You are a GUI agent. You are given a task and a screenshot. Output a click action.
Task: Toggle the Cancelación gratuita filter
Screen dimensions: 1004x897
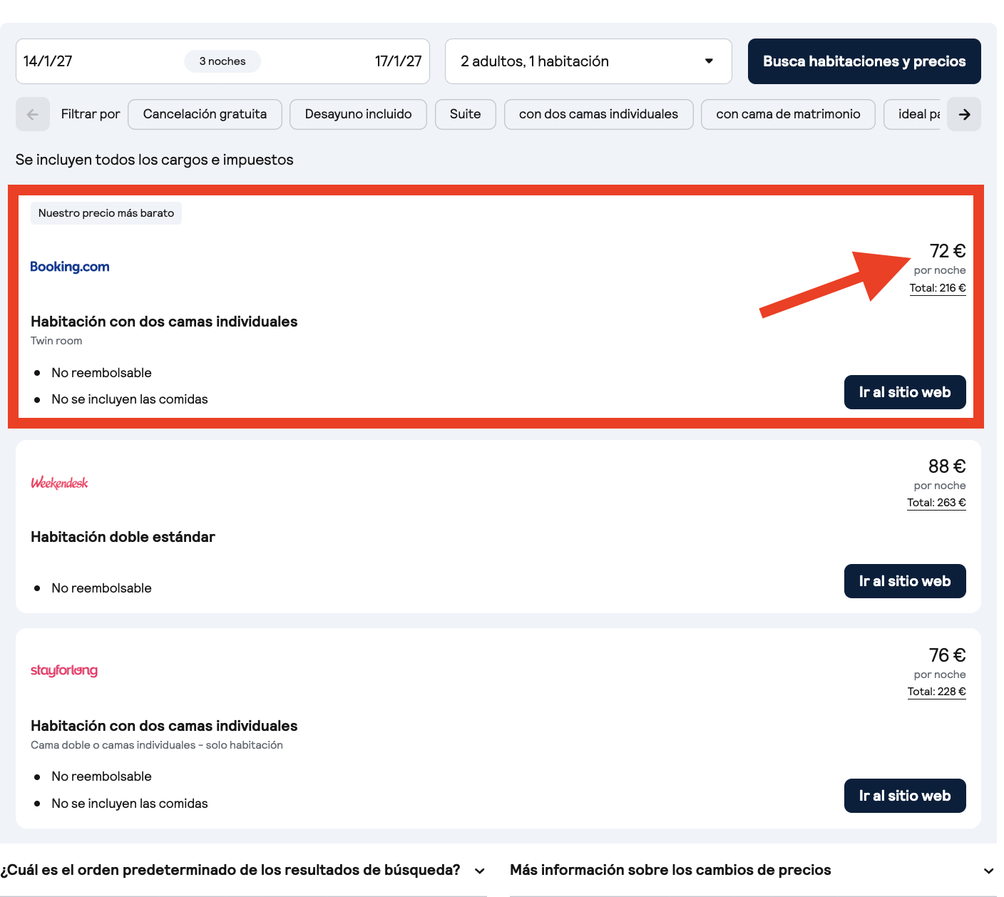[x=205, y=114]
